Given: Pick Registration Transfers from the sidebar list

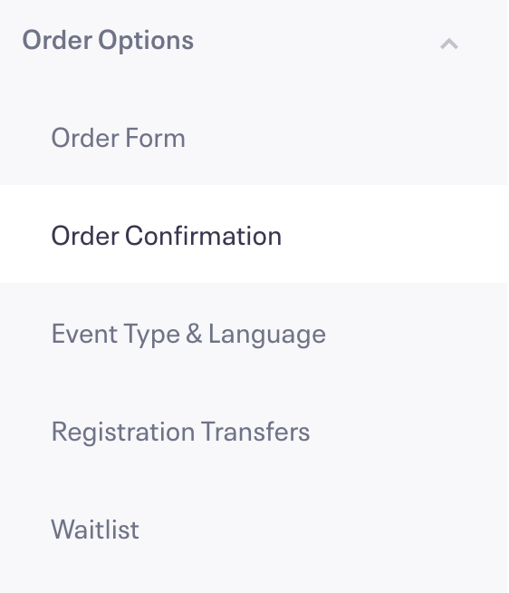Looking at the screenshot, I should coord(254,430).
